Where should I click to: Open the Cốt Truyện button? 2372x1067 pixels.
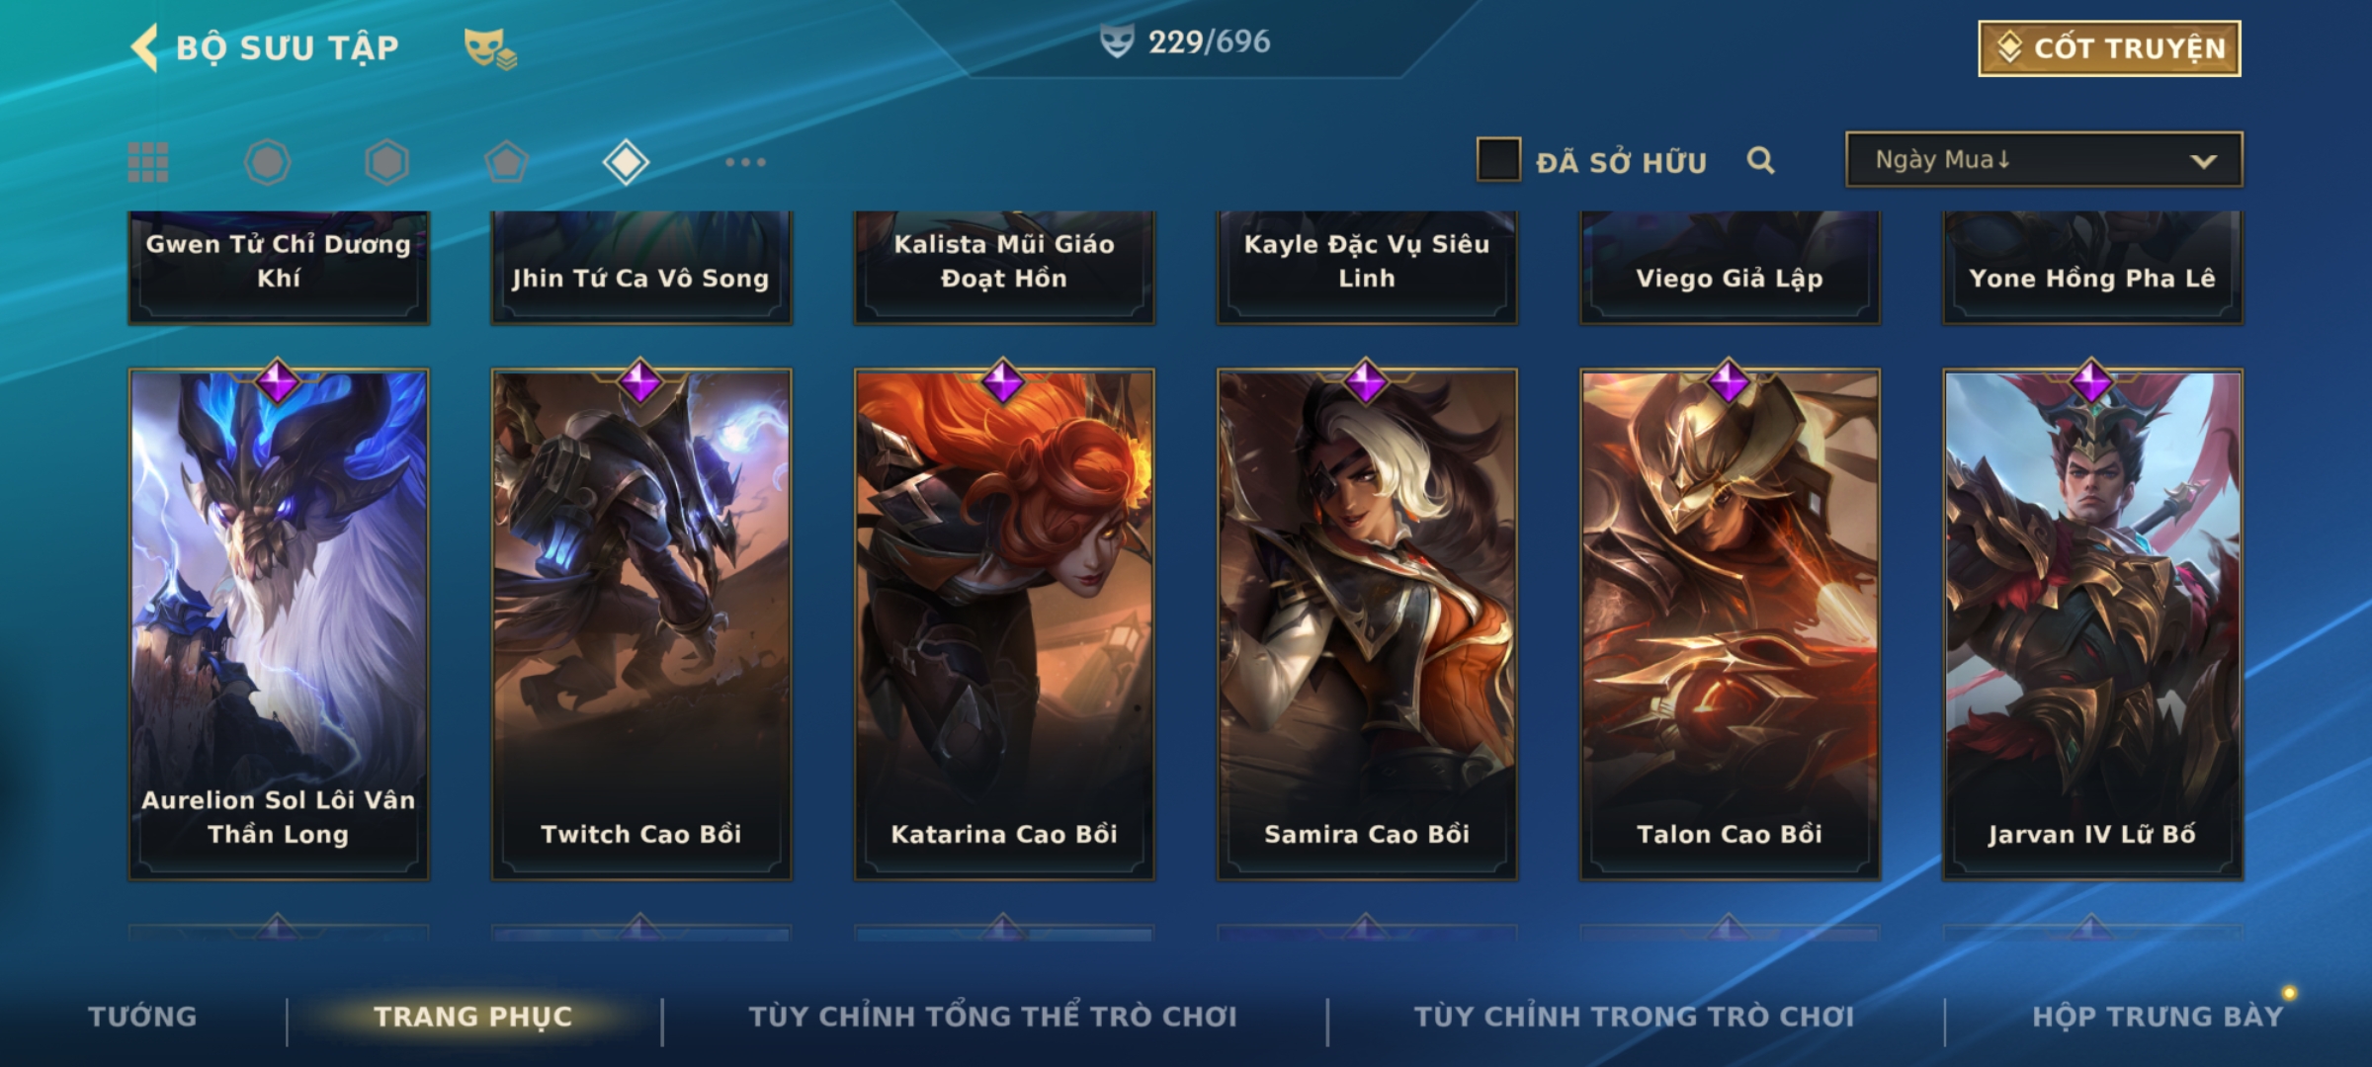point(2109,48)
